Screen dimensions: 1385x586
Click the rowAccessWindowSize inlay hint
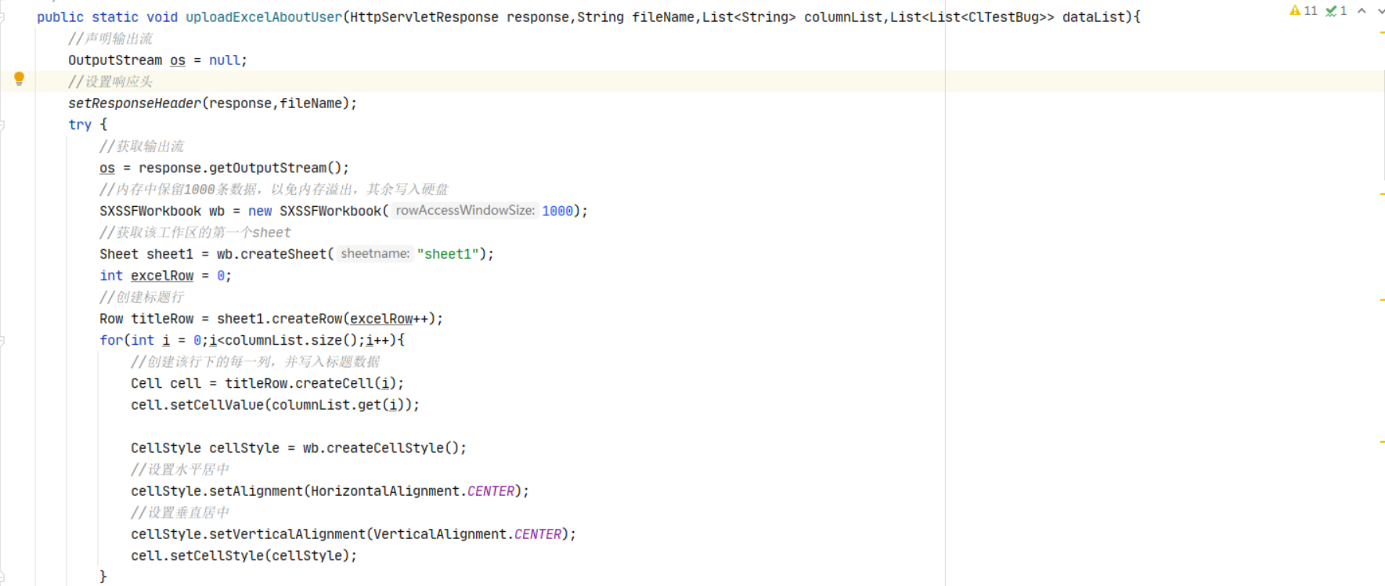[465, 211]
